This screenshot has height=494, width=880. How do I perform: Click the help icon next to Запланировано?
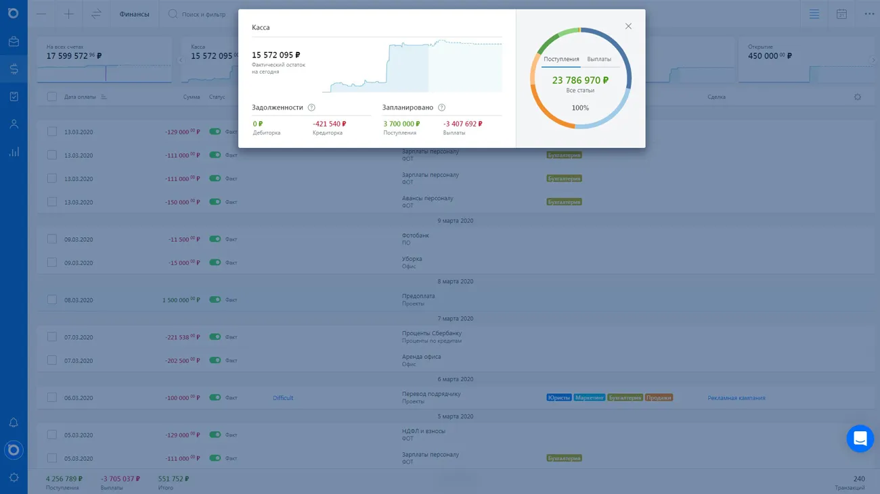coord(441,107)
